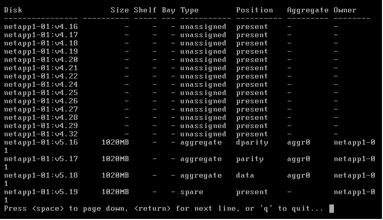Click the Owner column header
383x220 pixels.
click(x=345, y=10)
